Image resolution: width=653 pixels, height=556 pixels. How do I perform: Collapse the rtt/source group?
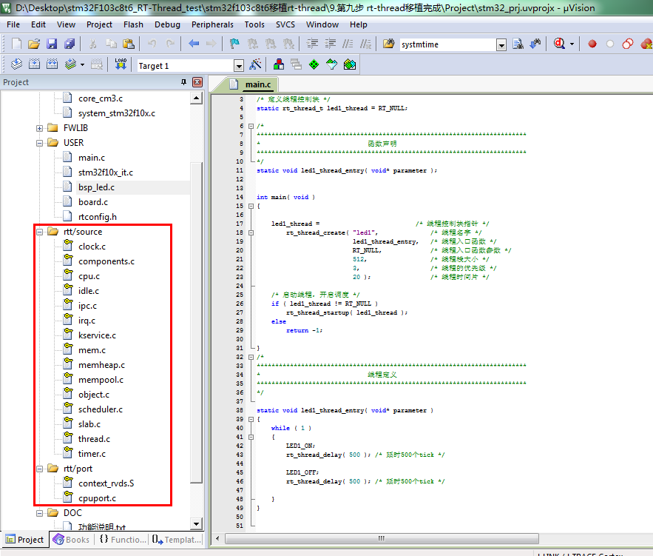[x=40, y=232]
